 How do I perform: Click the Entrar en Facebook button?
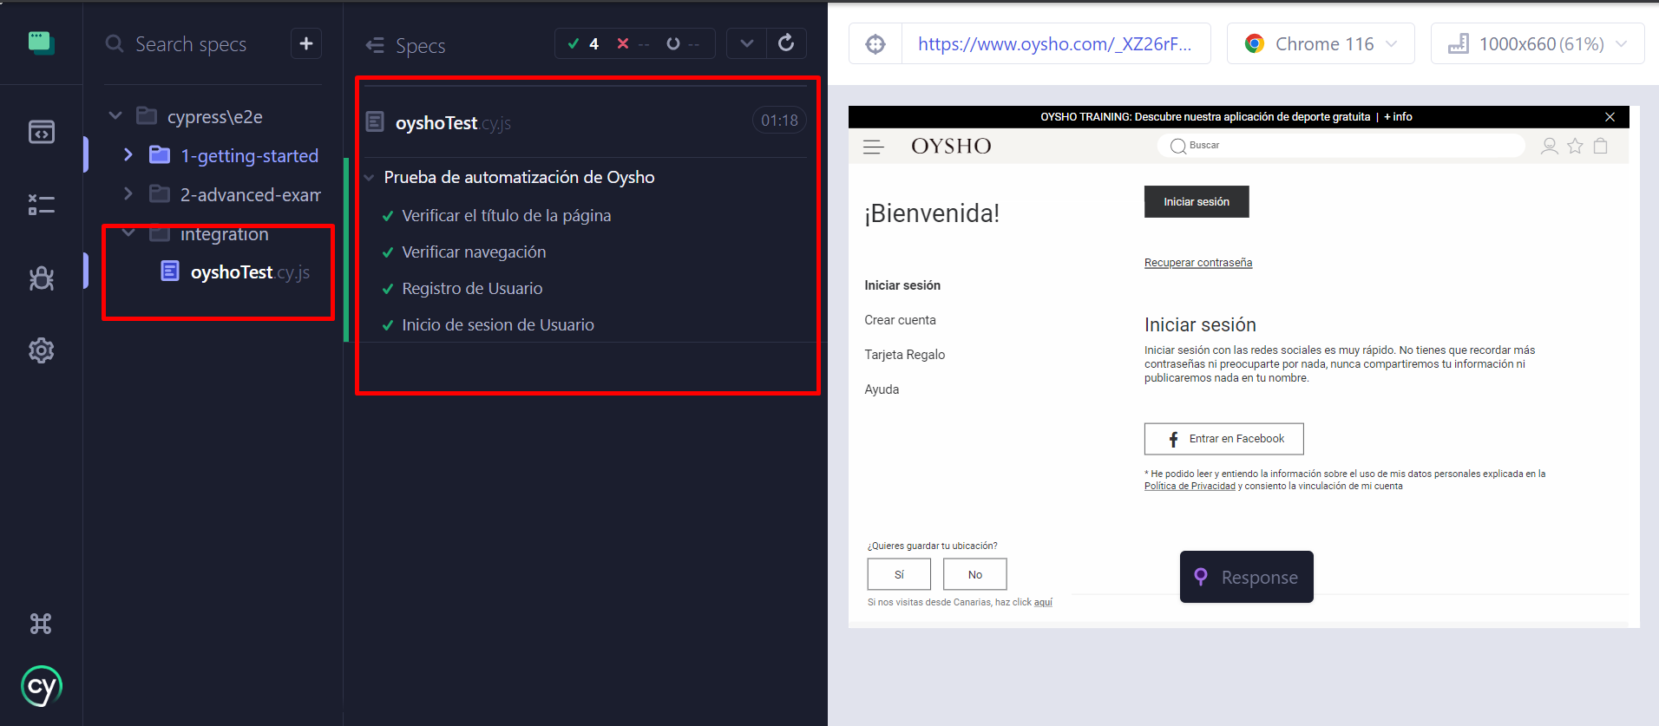[x=1223, y=439]
